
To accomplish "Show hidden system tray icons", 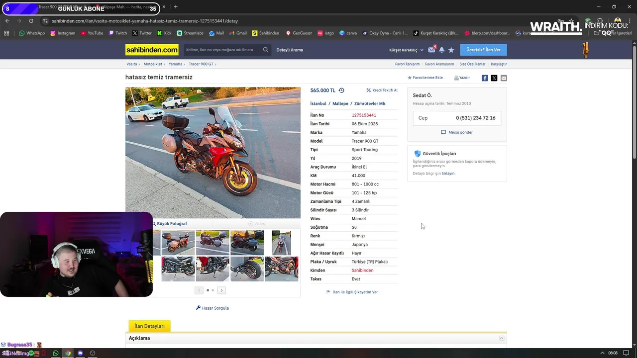I will 602,353.
